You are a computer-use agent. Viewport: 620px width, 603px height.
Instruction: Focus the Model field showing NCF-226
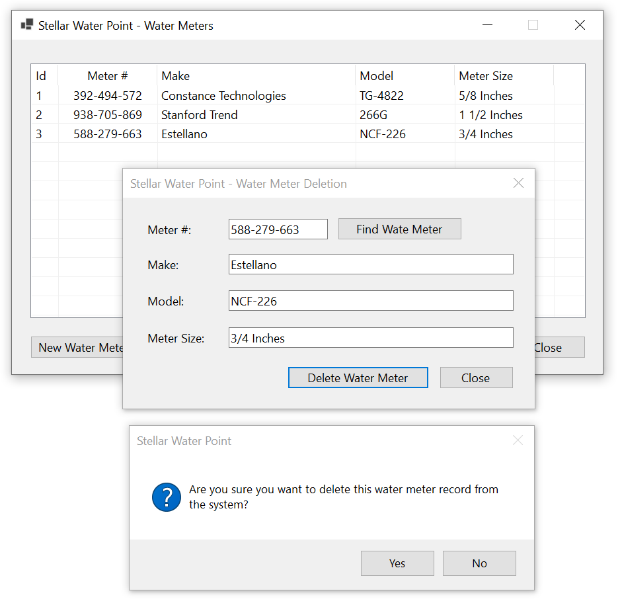coord(371,301)
